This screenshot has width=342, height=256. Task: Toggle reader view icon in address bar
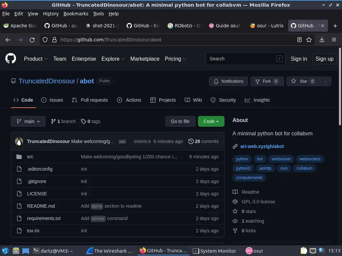tap(300, 40)
